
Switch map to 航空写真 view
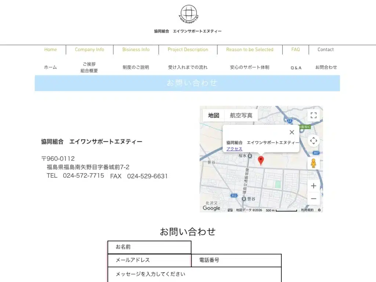pyautogui.click(x=241, y=115)
